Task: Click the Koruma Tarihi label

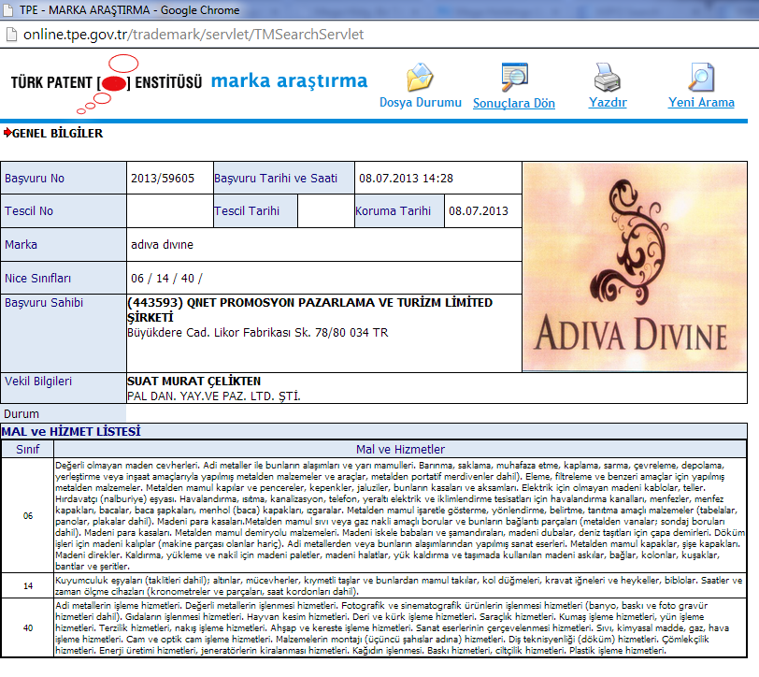Action: (393, 211)
